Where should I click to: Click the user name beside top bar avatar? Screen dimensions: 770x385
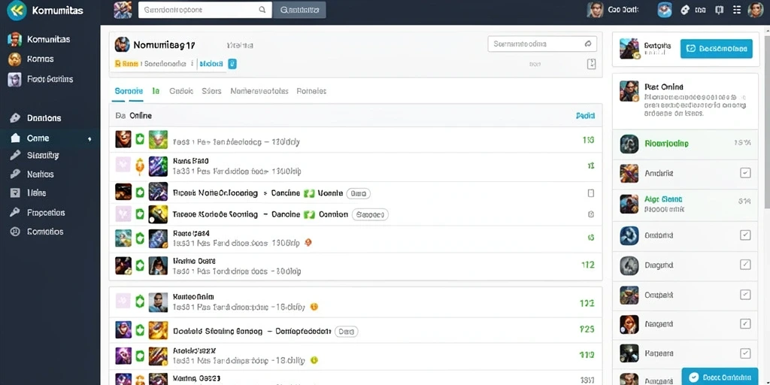pos(622,10)
